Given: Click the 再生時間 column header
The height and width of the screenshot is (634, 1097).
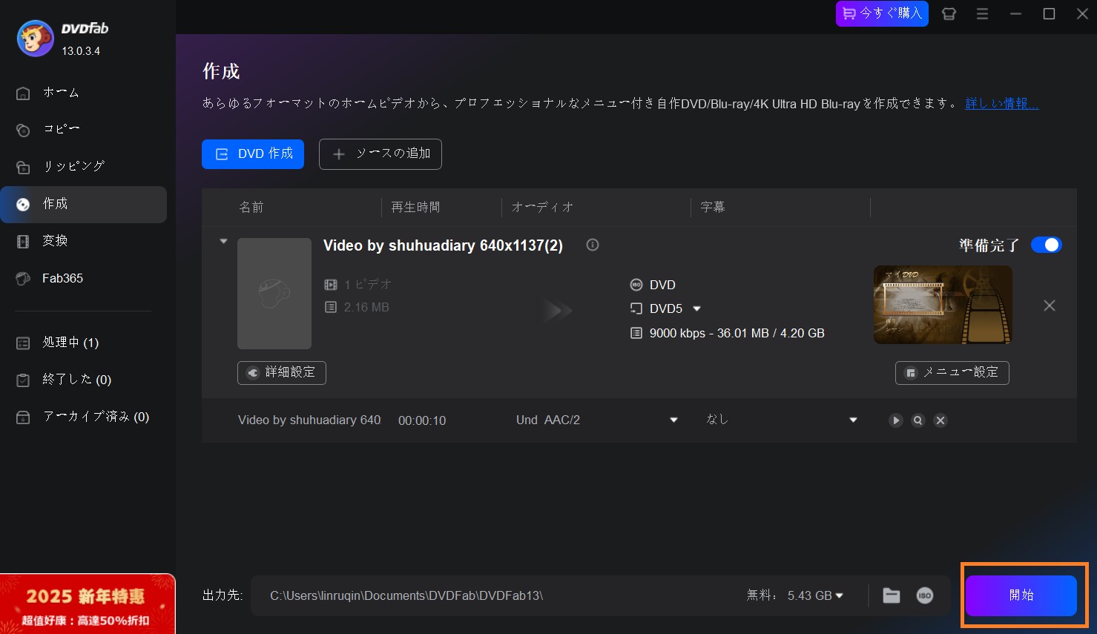Looking at the screenshot, I should (x=415, y=208).
